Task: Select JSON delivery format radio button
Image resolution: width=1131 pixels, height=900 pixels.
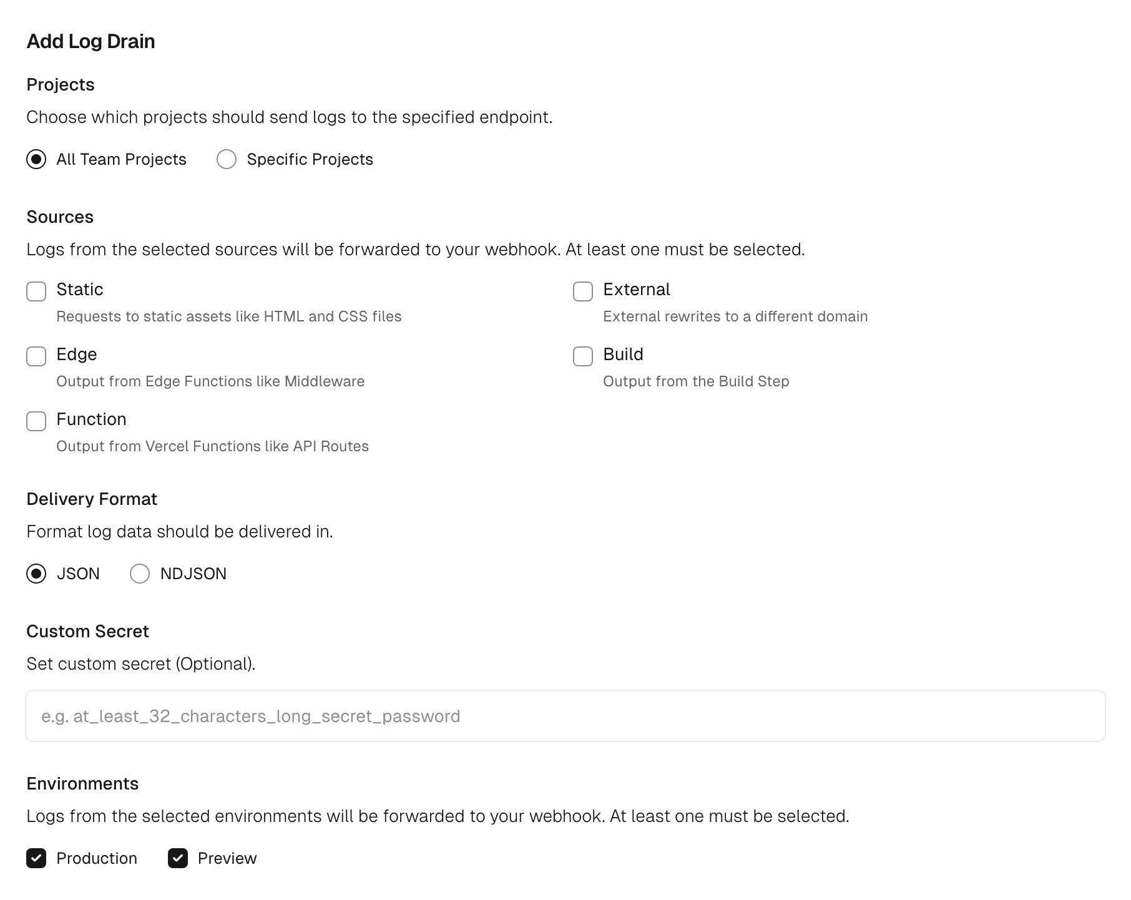Action: [36, 574]
